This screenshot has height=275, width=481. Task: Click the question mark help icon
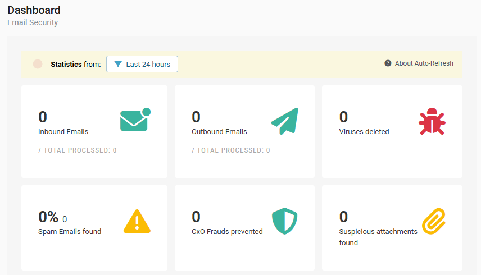388,63
